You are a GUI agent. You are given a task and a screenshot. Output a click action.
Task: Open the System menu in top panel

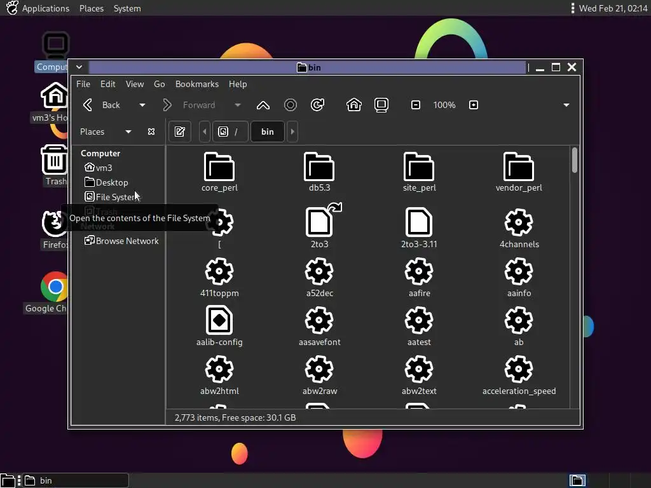pos(127,8)
